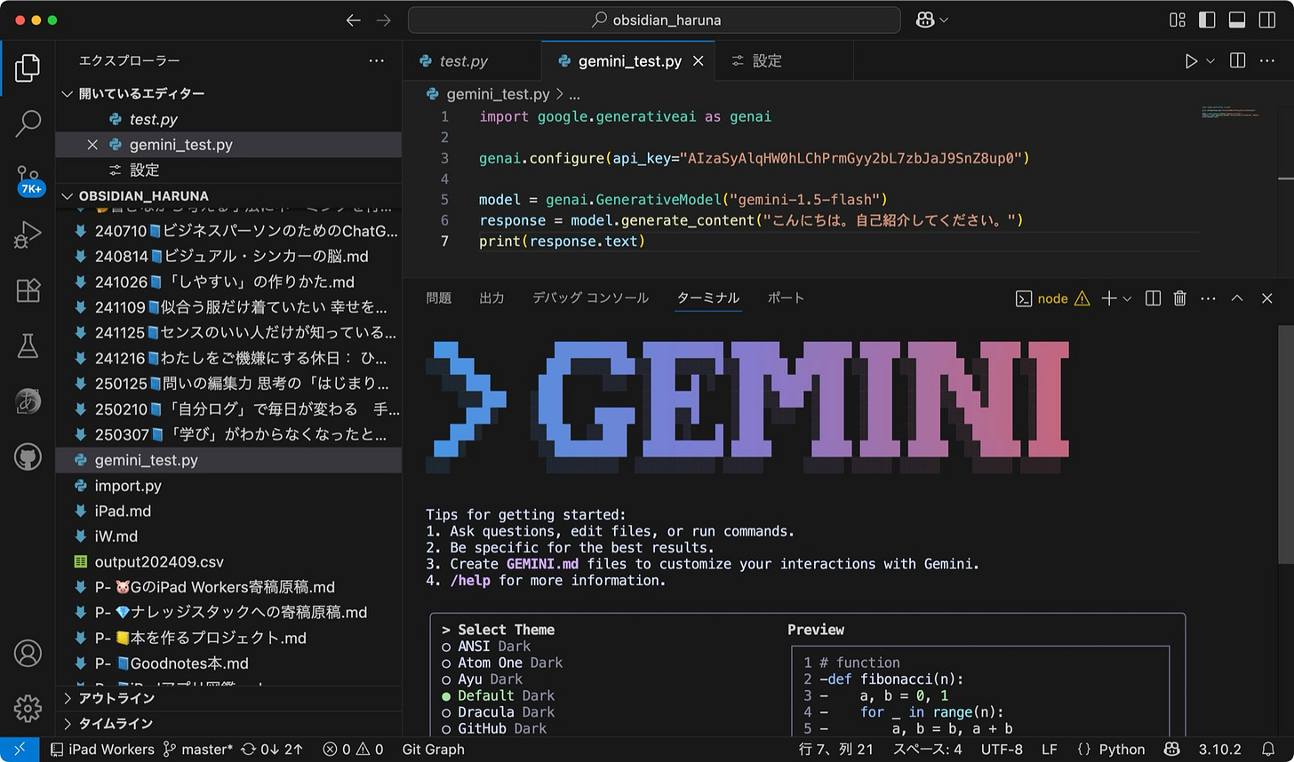Open the ポート panel tab

tap(786, 298)
